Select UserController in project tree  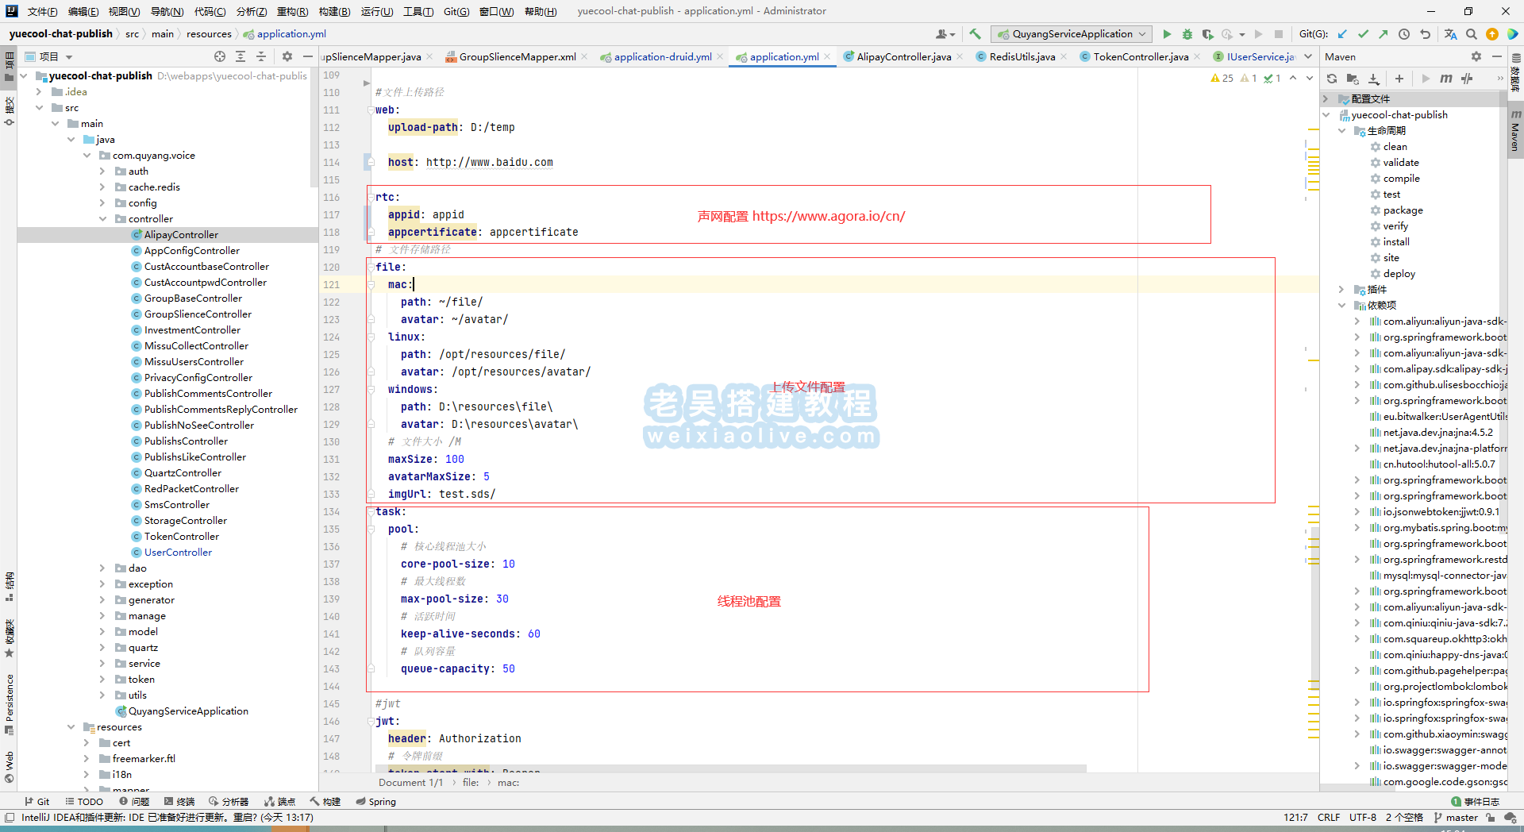click(x=178, y=553)
